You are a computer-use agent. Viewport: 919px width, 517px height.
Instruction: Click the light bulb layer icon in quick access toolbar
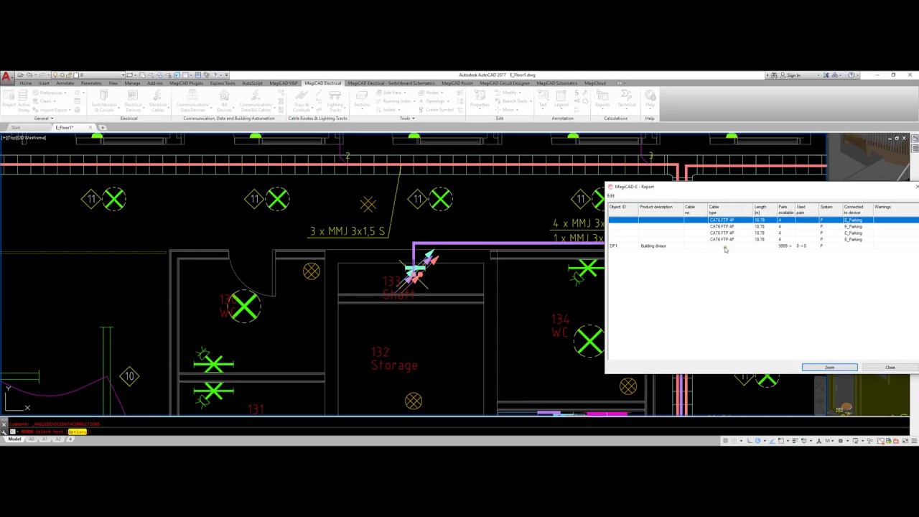[55, 75]
